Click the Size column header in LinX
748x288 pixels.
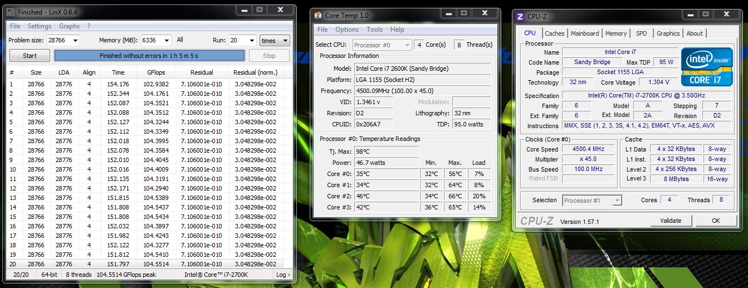(36, 72)
